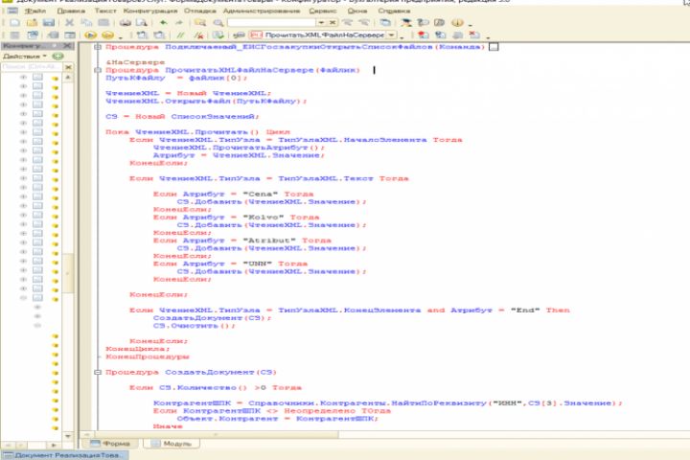This screenshot has width=690, height=460.
Task: Collapse the Подключаемый_ЕИСГосзакупки procedure block
Action: (98, 47)
